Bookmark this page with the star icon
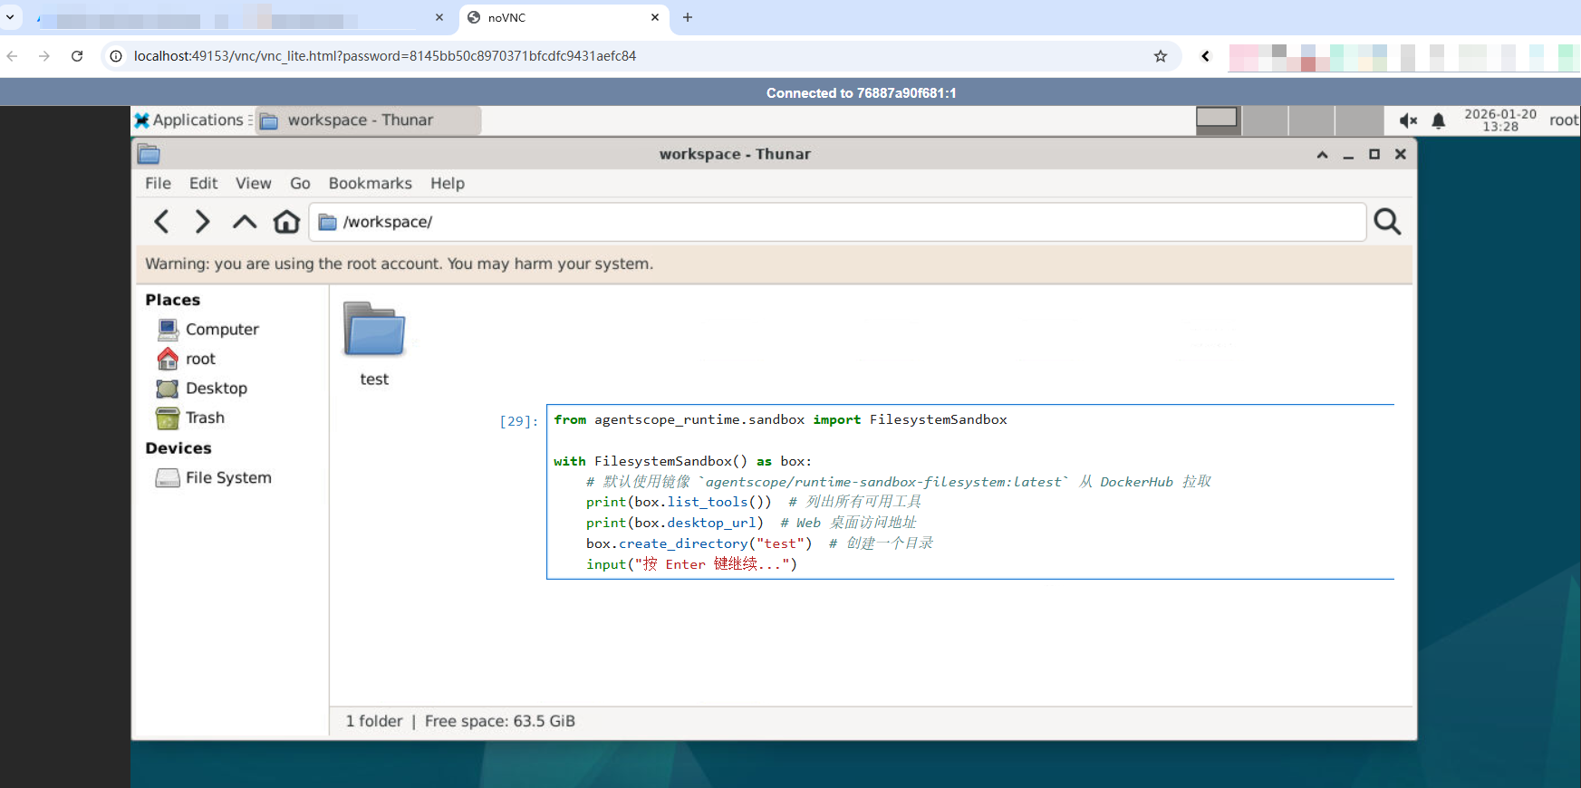 tap(1160, 56)
